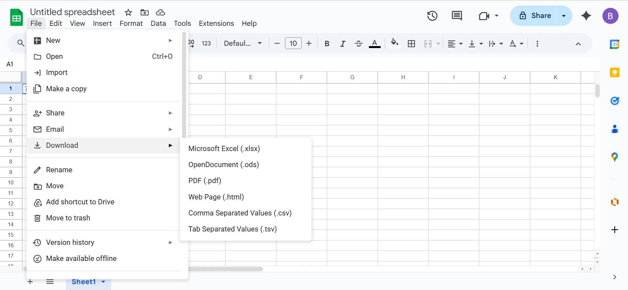
Task: Toggle strikethrough formatting
Action: click(x=358, y=43)
